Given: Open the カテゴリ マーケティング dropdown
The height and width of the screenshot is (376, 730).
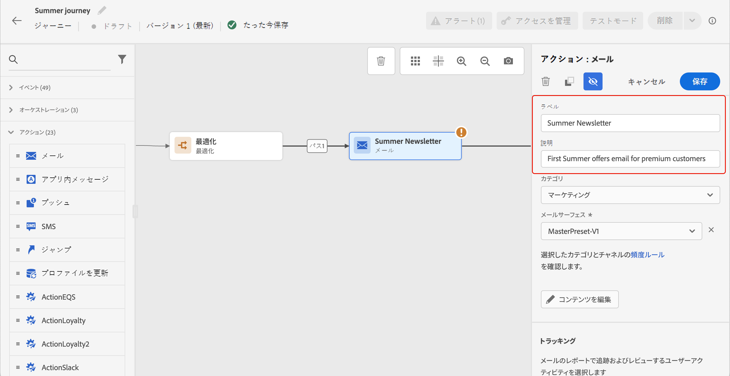Looking at the screenshot, I should point(630,195).
